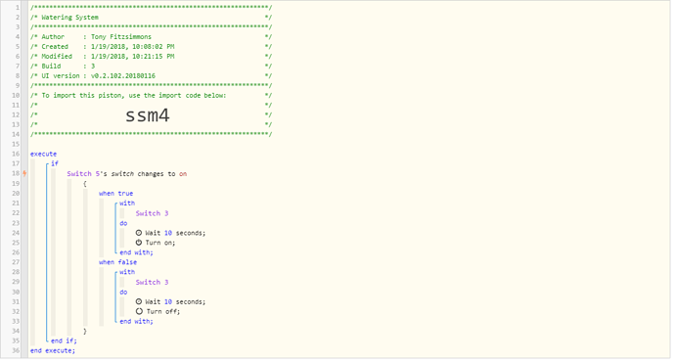Click the 'execute' keyword
Viewport: 675px width, 362px height.
coord(43,154)
